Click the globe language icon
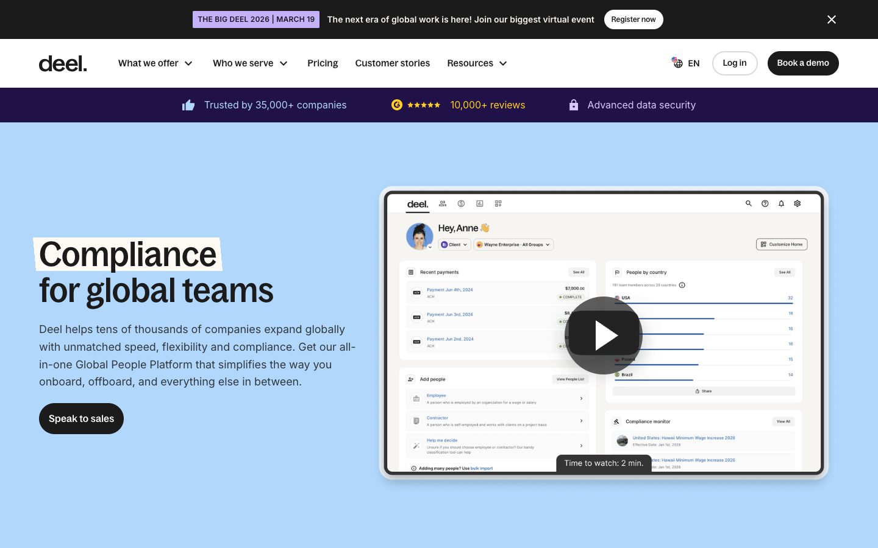878x548 pixels. pyautogui.click(x=677, y=63)
